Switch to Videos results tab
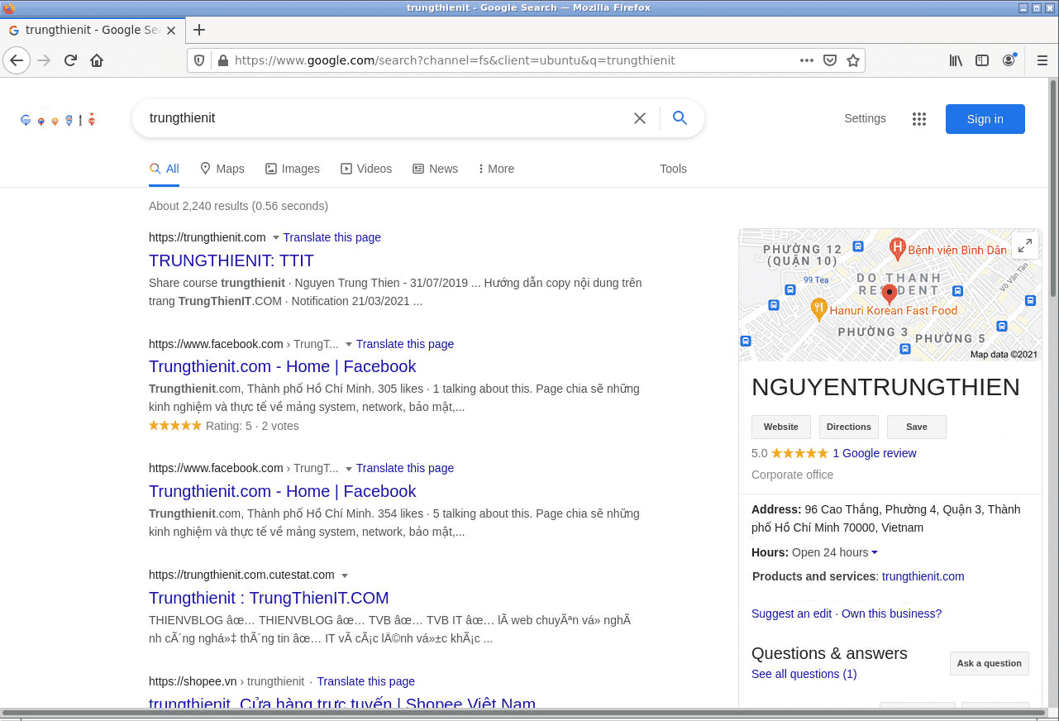Image resolution: width=1059 pixels, height=721 pixels. coord(366,169)
